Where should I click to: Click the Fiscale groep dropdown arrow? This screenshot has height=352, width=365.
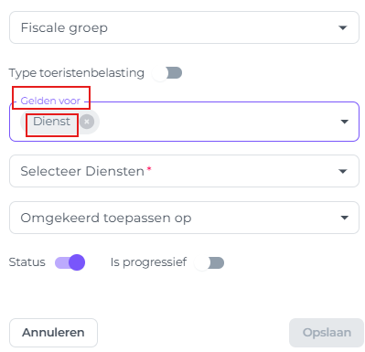coord(343,27)
